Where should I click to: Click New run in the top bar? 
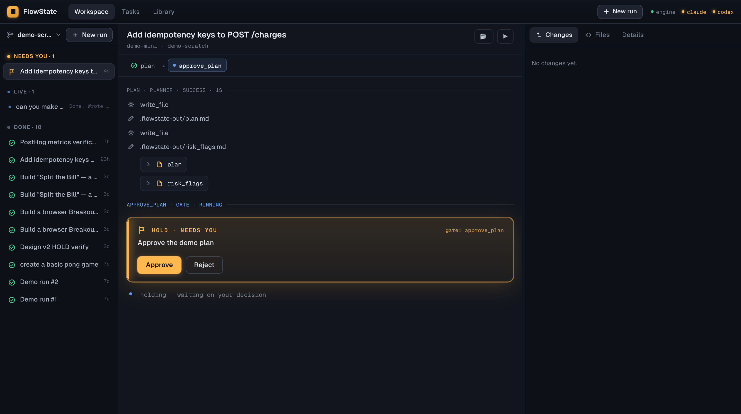[x=620, y=12]
